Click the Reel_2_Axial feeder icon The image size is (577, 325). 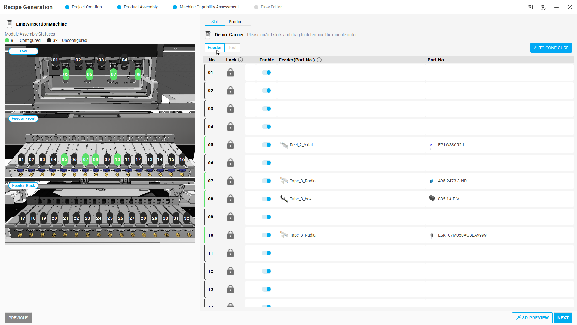[x=284, y=145]
